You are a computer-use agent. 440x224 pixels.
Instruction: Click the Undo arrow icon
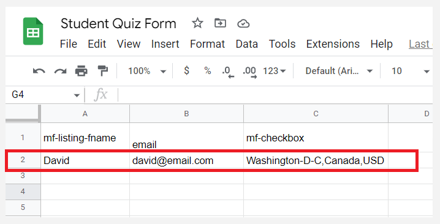pyautogui.click(x=39, y=71)
